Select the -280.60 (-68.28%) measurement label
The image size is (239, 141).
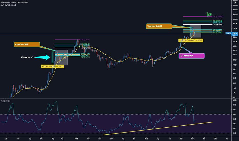tap(52, 66)
